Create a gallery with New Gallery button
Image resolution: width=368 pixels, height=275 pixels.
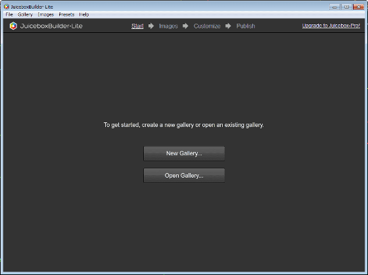[x=184, y=153]
